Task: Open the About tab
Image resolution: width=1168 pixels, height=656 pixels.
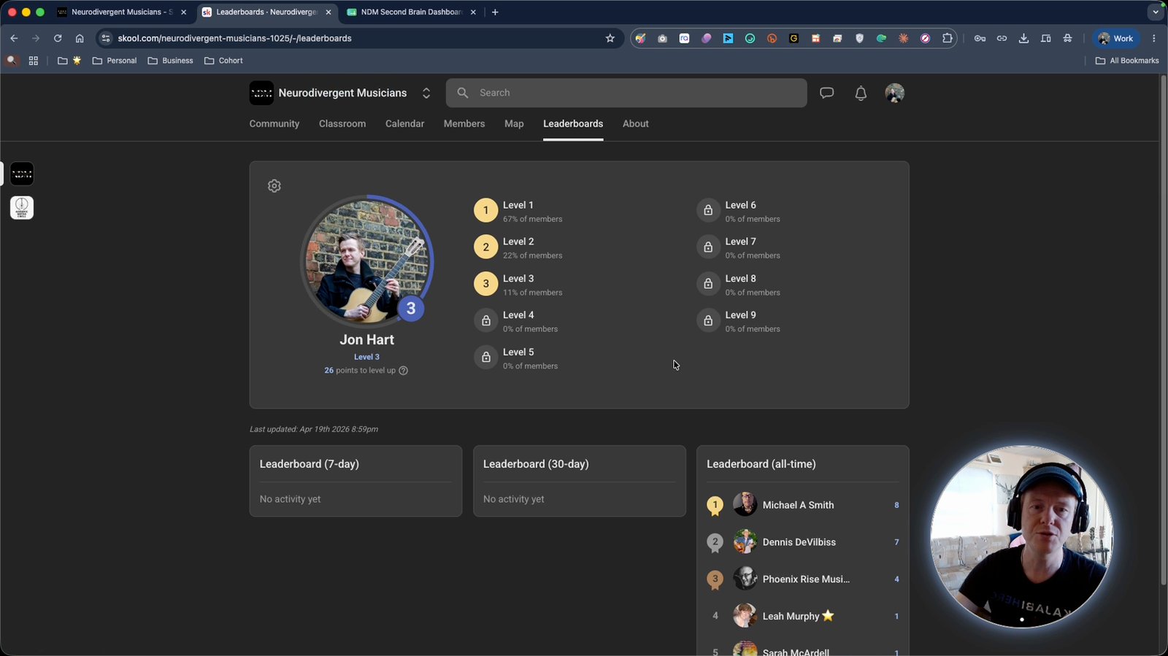Action: click(x=636, y=123)
